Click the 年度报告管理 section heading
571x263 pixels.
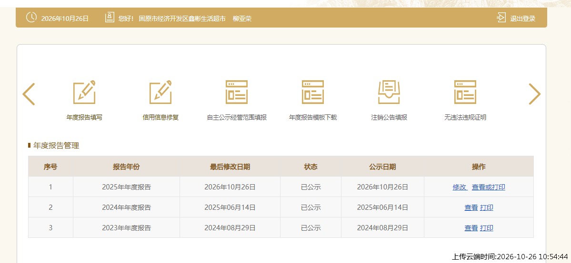pyautogui.click(x=56, y=146)
